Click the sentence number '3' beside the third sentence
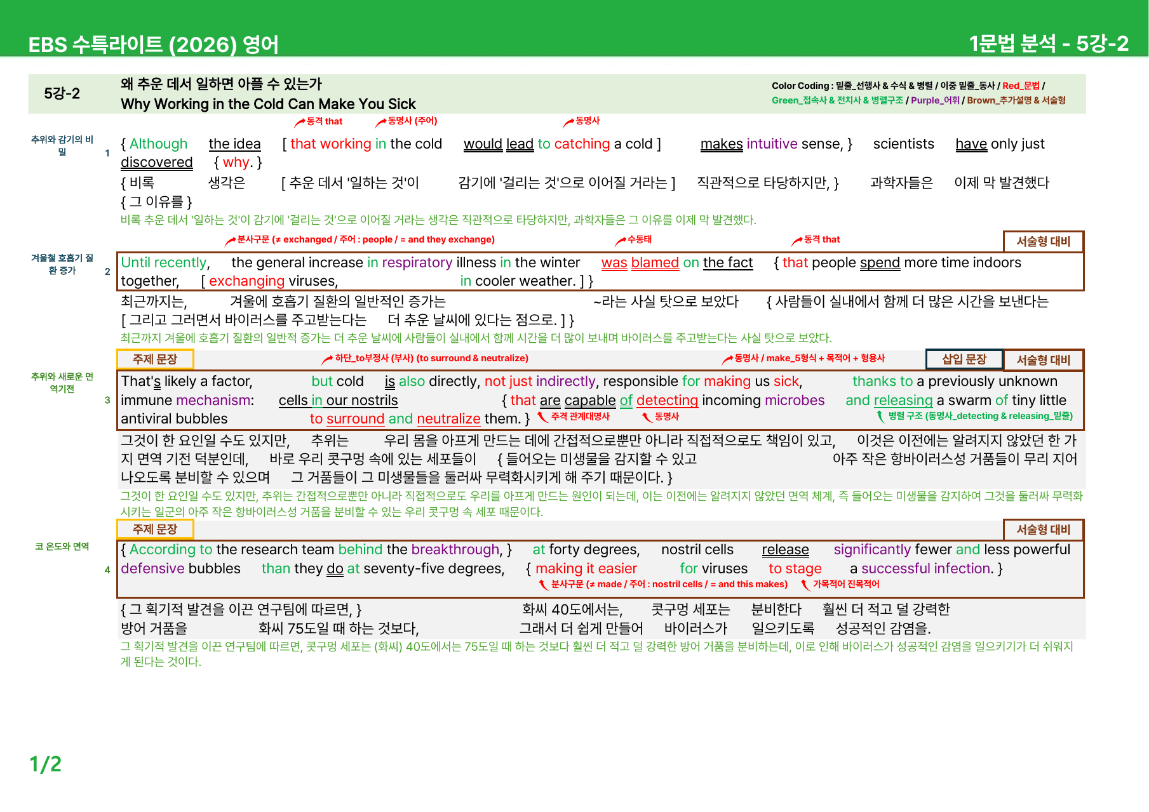 pyautogui.click(x=107, y=401)
